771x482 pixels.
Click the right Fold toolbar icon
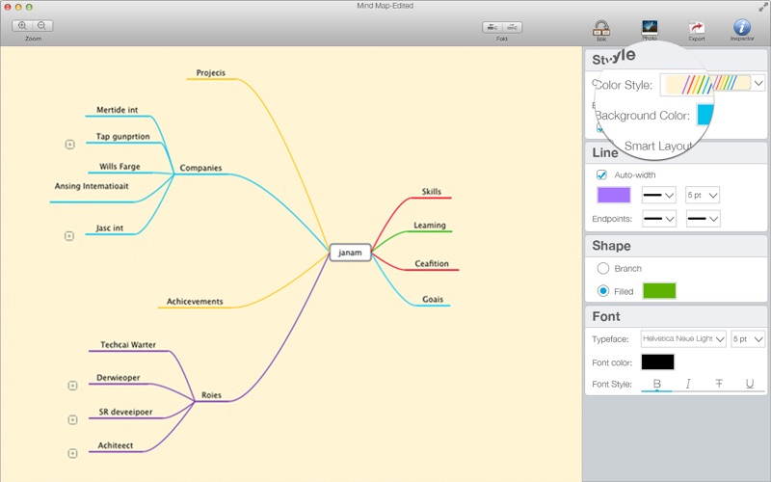[x=513, y=27]
